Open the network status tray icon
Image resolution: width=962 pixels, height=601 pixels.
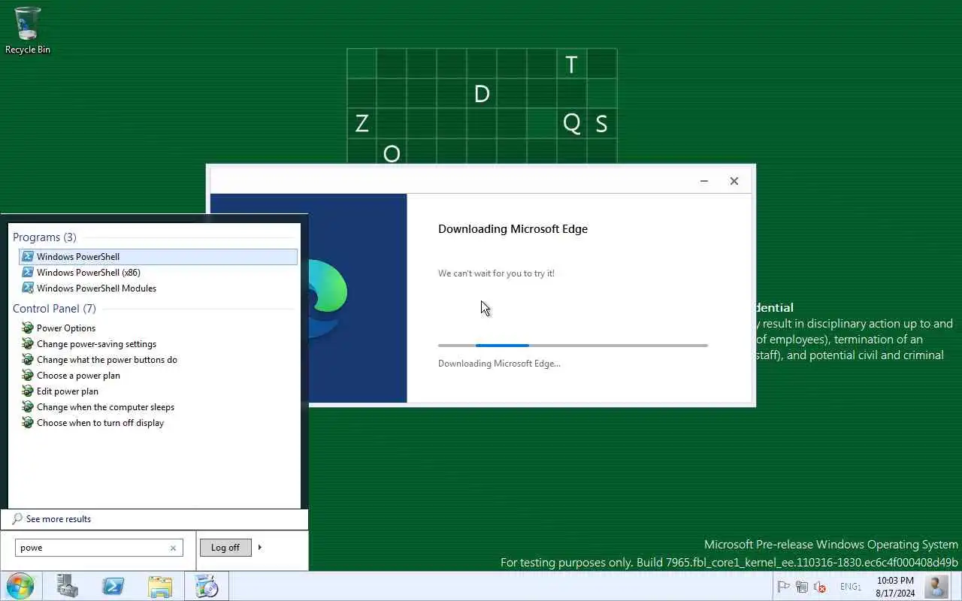(802, 587)
